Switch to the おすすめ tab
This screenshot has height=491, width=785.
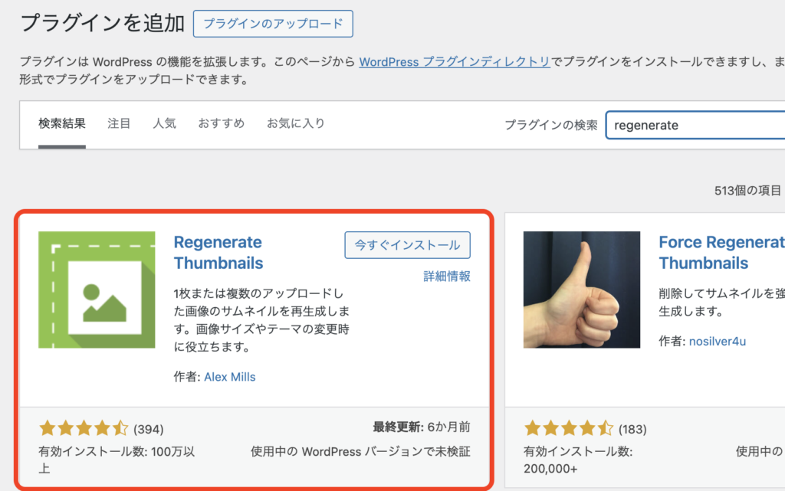point(220,124)
